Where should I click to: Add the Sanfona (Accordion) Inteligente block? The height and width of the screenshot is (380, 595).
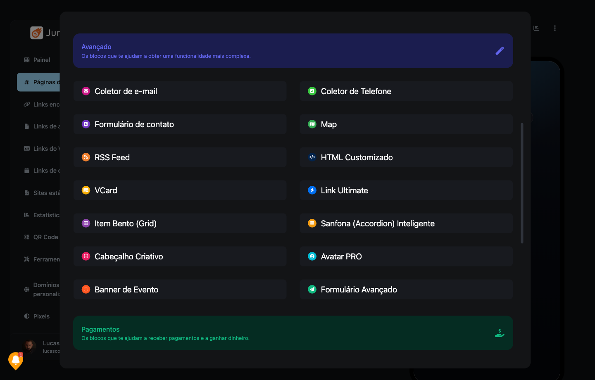tap(406, 223)
